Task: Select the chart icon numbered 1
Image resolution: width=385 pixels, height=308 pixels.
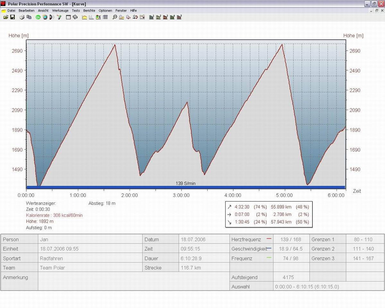Action: click(x=151, y=17)
